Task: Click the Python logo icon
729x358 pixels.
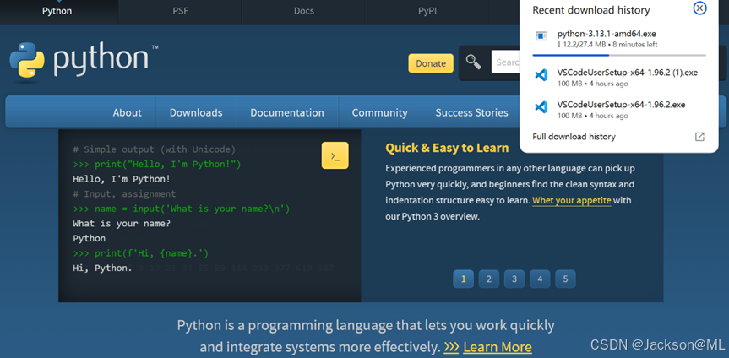Action: [x=27, y=61]
